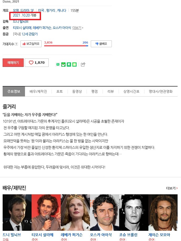
Task: Click the green bookmark share icon
Action: [x=69, y=65]
